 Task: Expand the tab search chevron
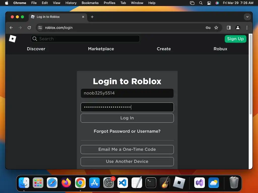(247, 17)
